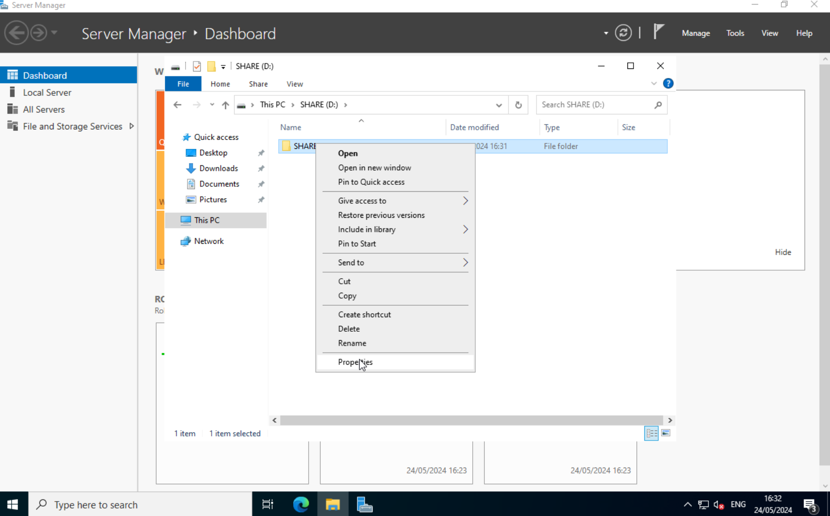Select Local Server in the sidebar
Viewport: 830px width, 516px height.
coord(69,92)
